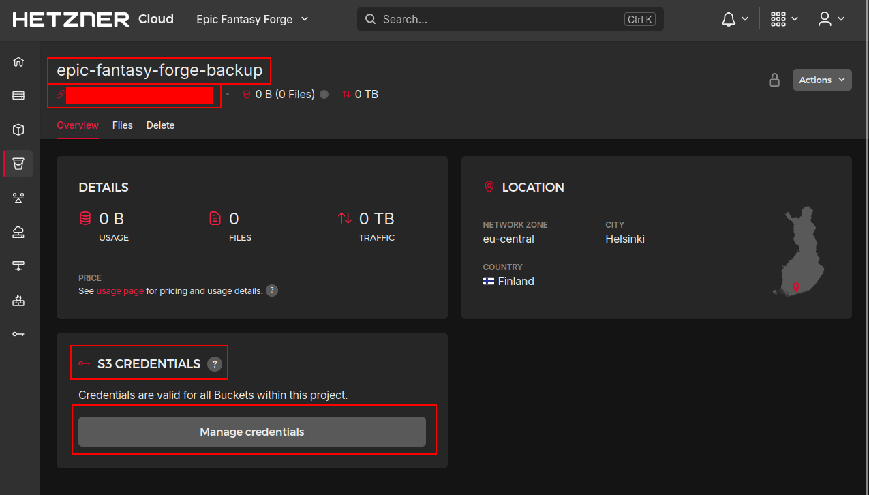The image size is (869, 495).
Task: Open the Actions dropdown
Action: tap(822, 80)
